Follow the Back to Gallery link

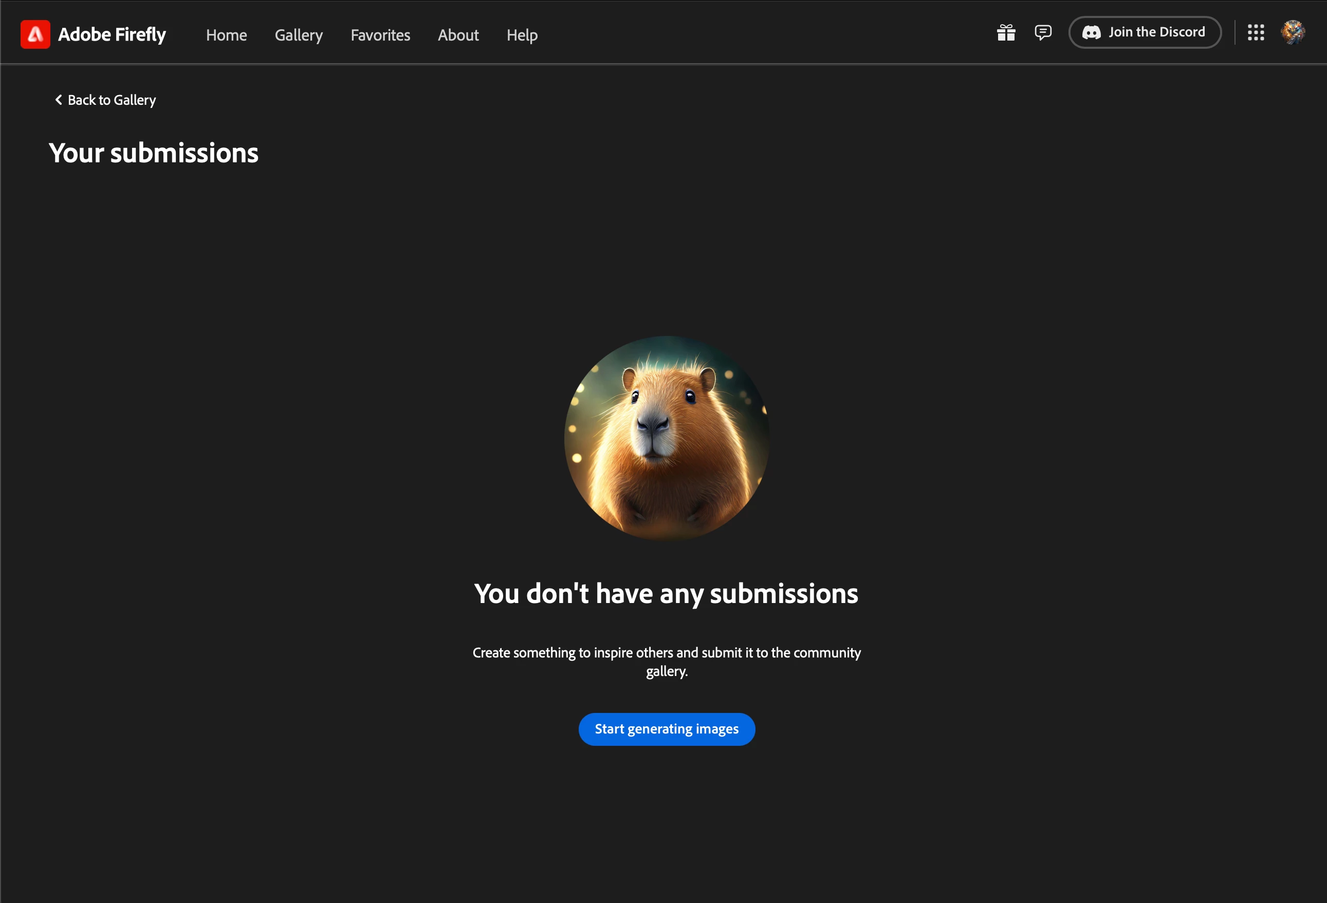pos(112,101)
